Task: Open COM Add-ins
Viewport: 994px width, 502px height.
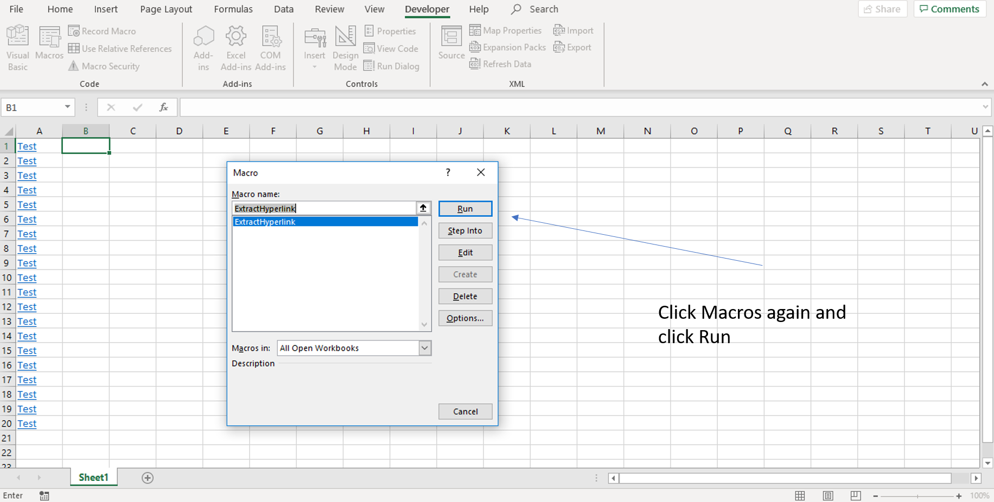Action: (271, 48)
